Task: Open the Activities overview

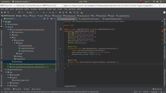Action: [x=5, y=2]
